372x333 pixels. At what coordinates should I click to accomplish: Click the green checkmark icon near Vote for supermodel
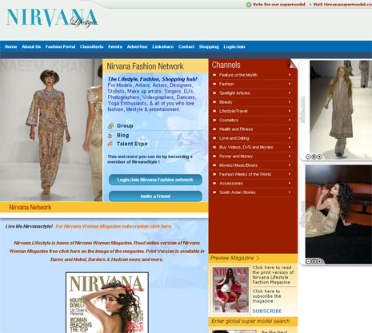pyautogui.click(x=249, y=4)
